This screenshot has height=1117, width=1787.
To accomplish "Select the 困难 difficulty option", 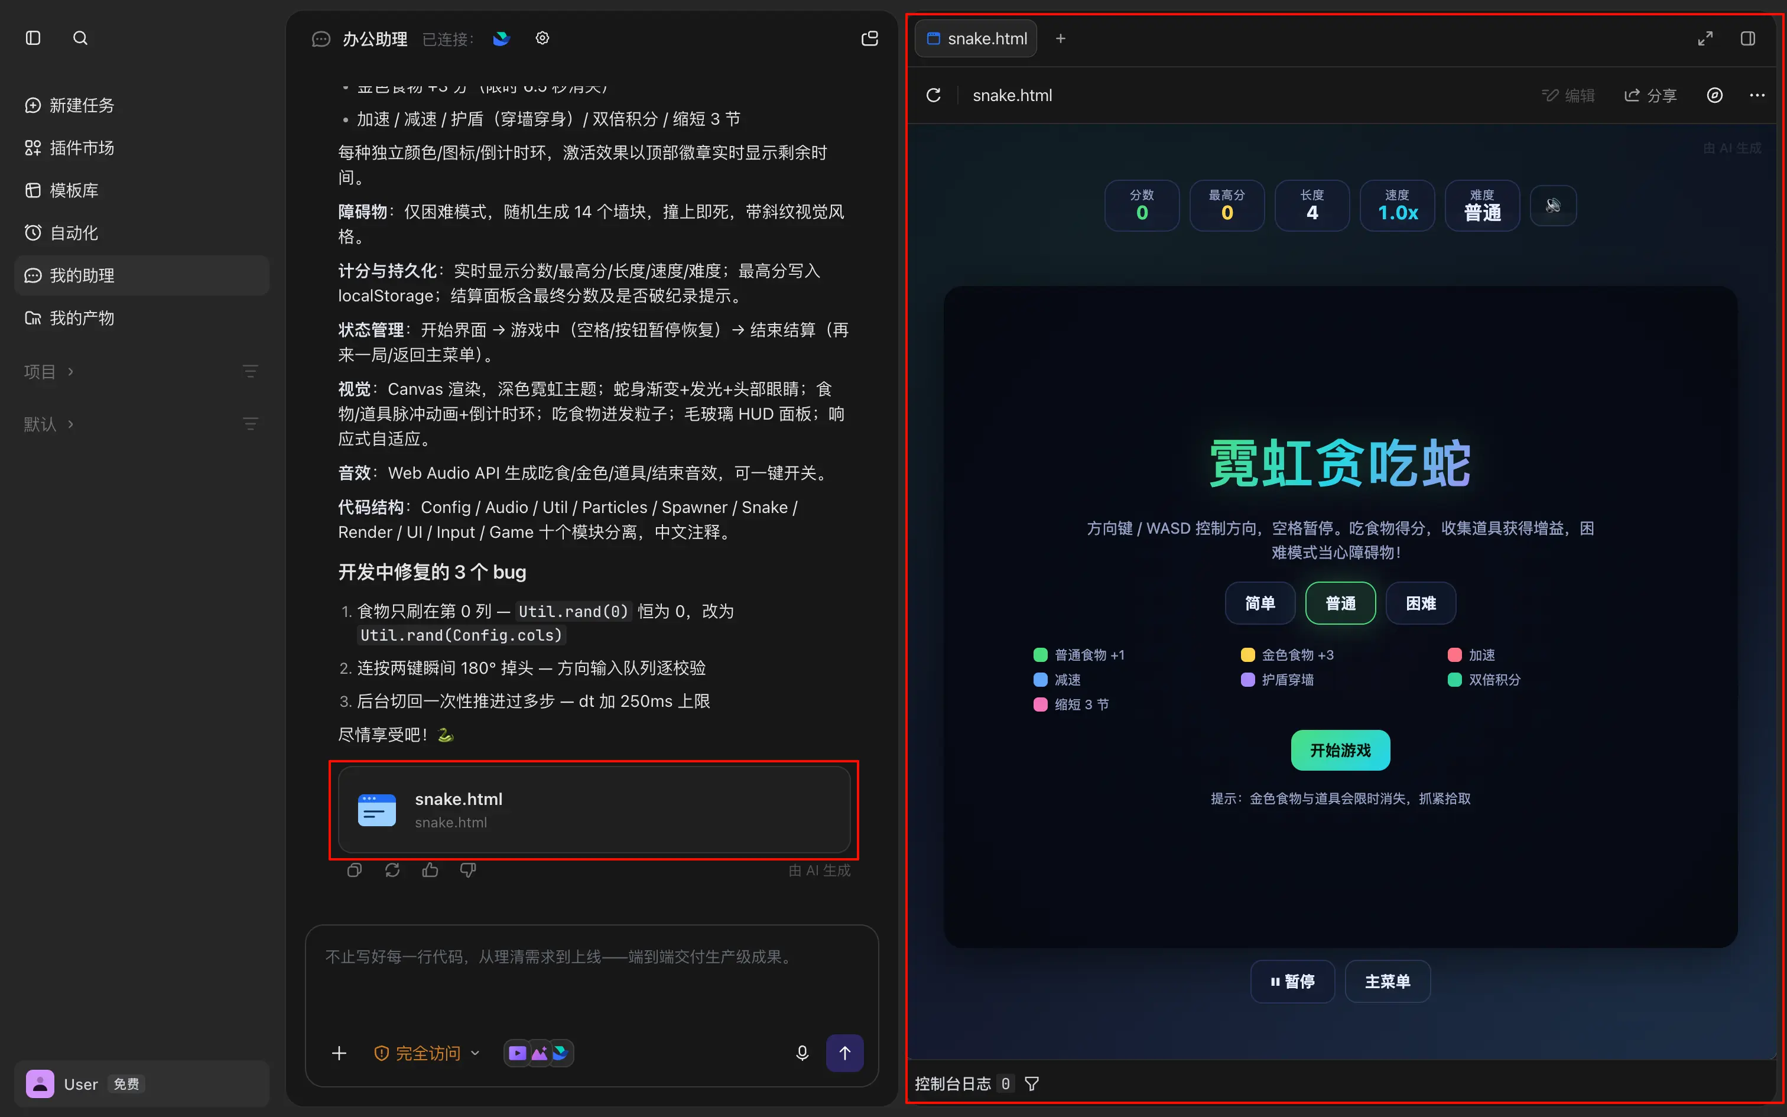I will (x=1421, y=603).
